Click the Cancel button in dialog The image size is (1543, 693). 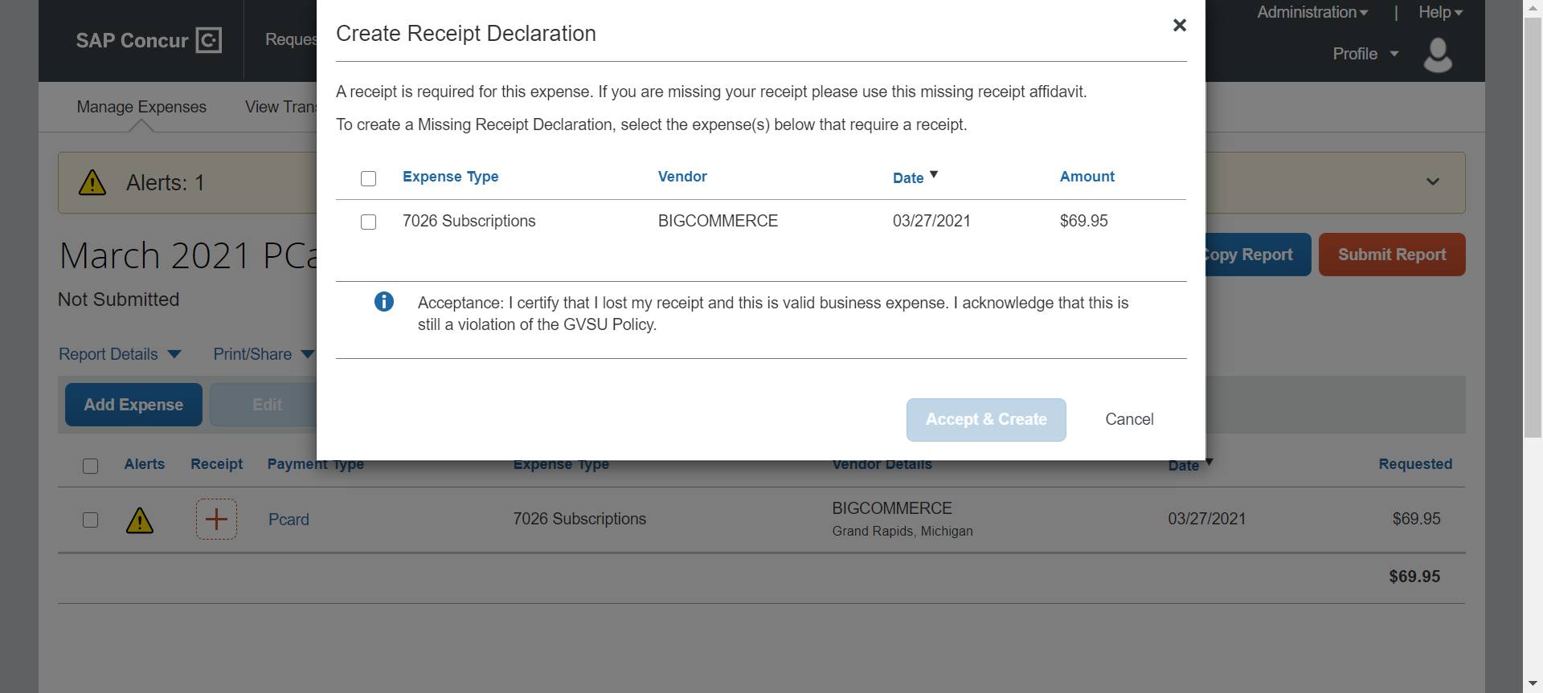[x=1128, y=419]
